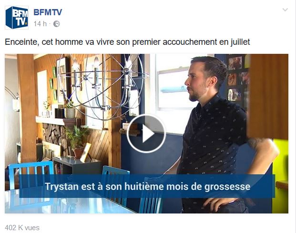Open the 14 h timestamp link
296x233 pixels.
pos(40,24)
